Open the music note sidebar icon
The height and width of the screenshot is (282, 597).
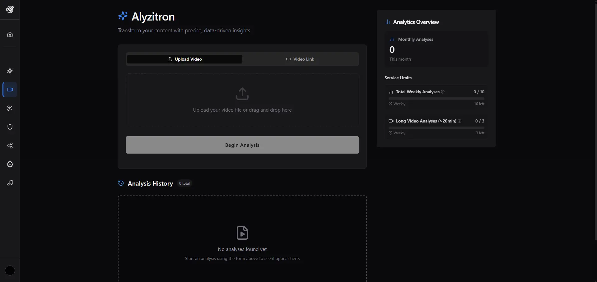[10, 183]
